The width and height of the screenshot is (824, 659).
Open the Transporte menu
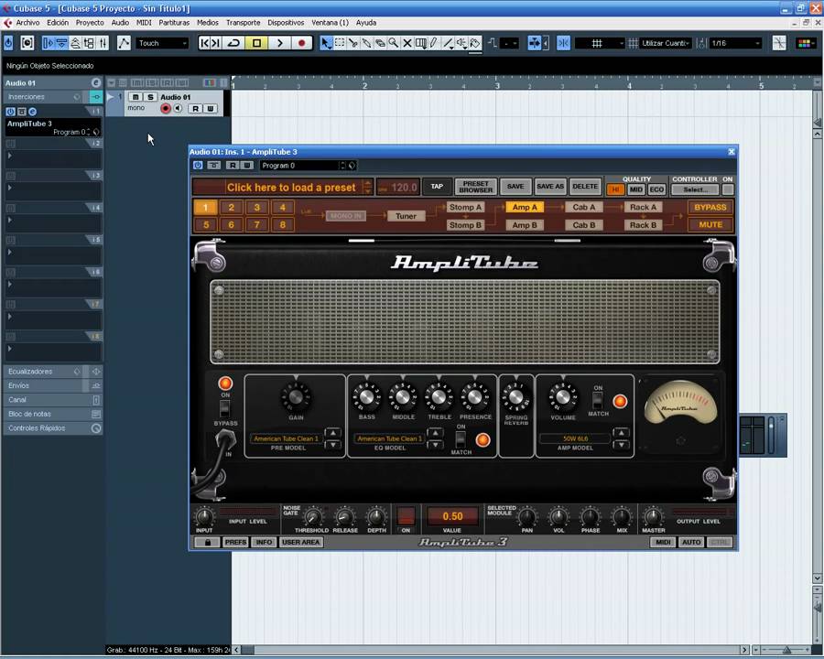[244, 23]
